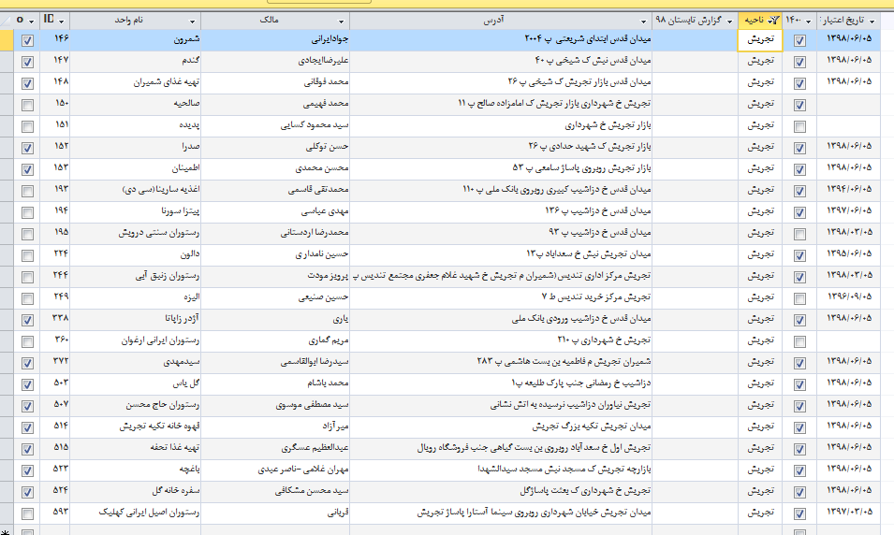The width and height of the screenshot is (894, 535).
Task: Click the name cell تهیه غذای شمیران
Action: (135, 83)
